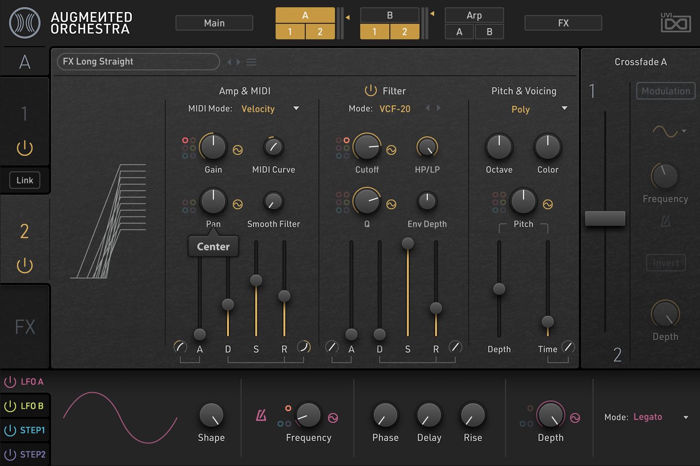Click the Filter Sustain slider handle

408,243
